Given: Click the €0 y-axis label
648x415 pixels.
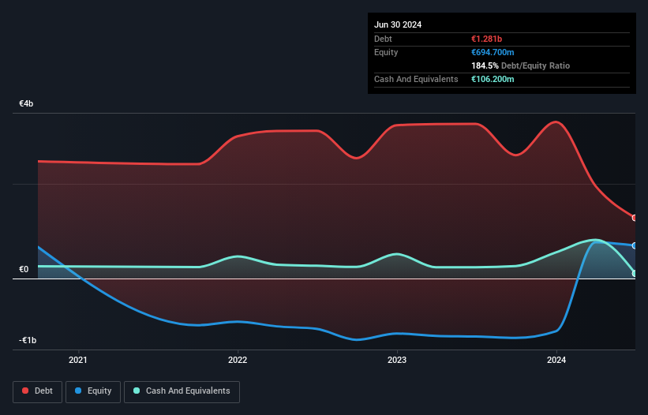Looking at the screenshot, I should pos(24,269).
